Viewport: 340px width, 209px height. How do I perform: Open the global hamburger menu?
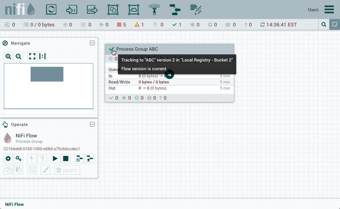[x=329, y=9]
